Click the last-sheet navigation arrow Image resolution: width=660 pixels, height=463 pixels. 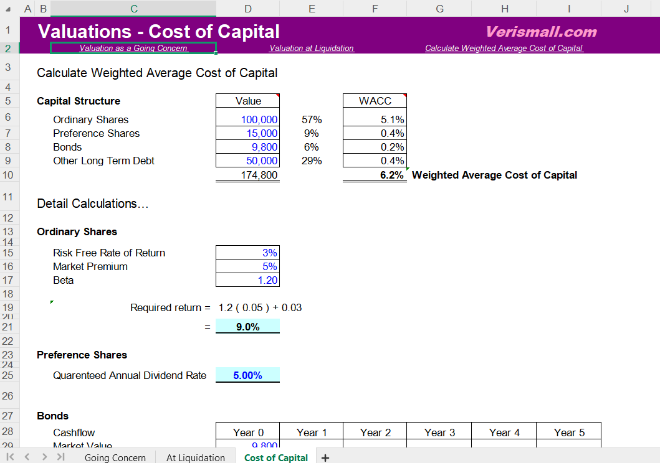pos(60,457)
